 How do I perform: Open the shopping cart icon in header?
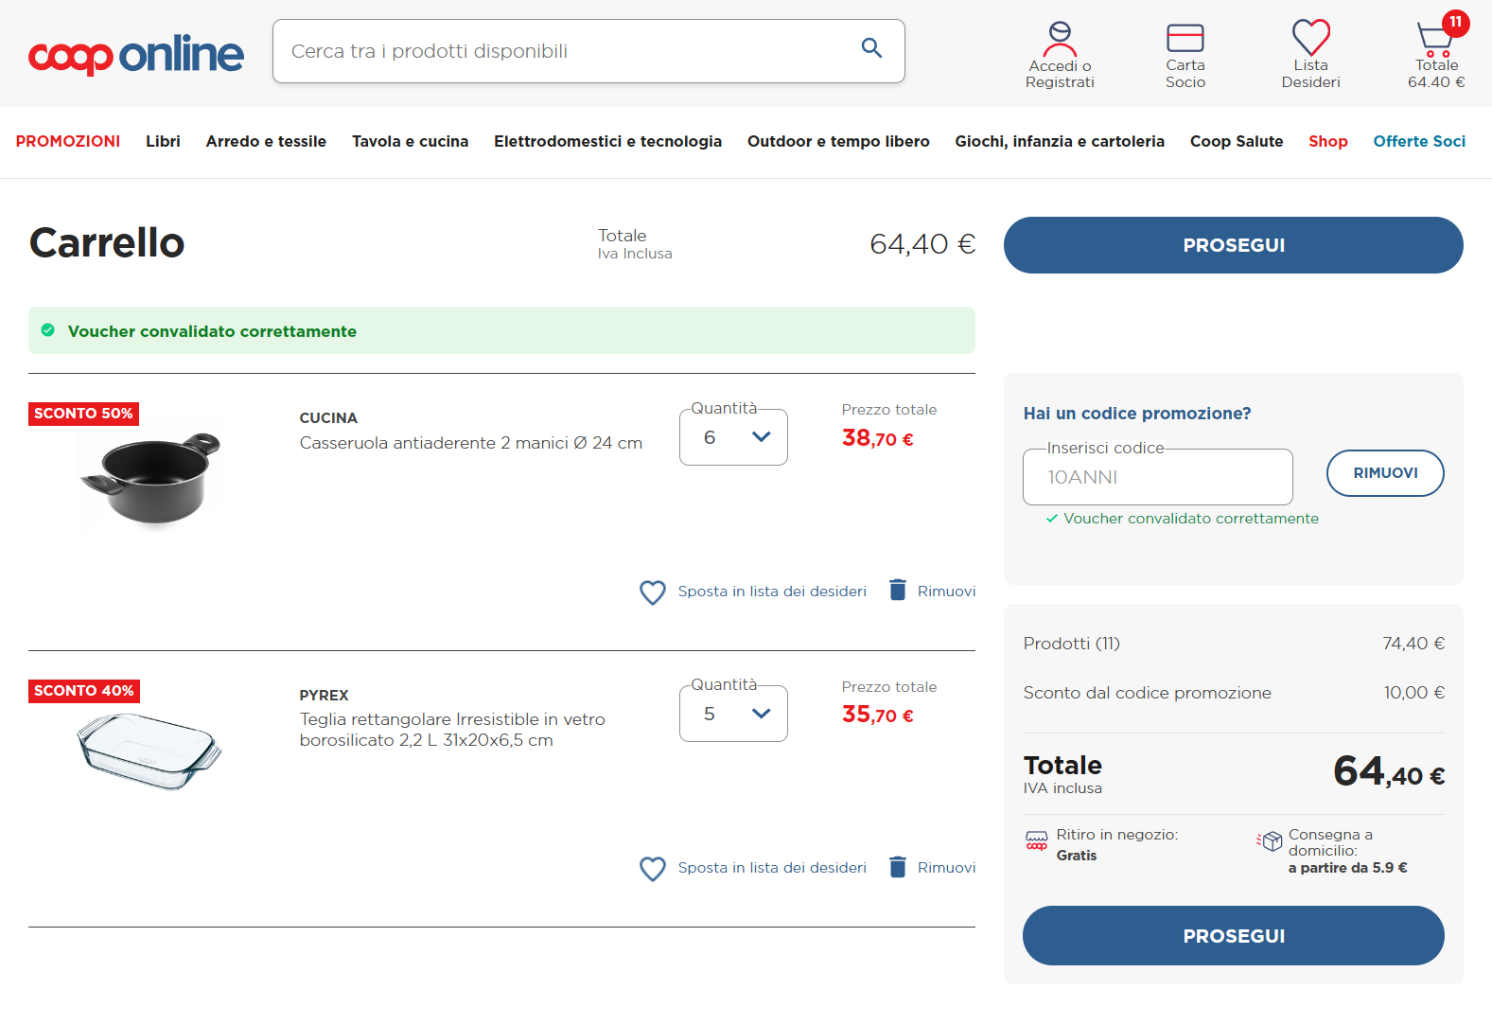1434,39
